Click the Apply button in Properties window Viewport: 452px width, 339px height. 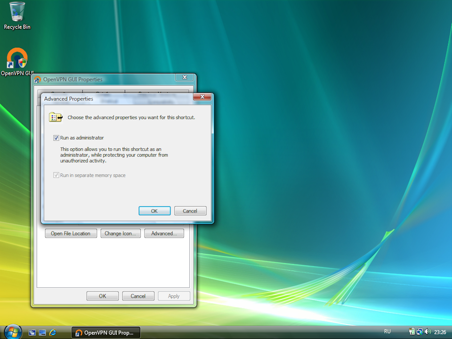click(174, 296)
